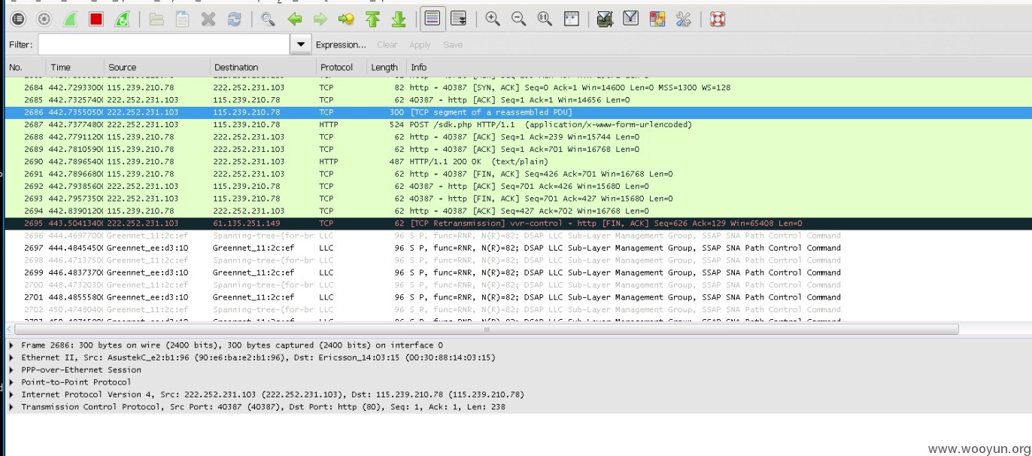Expand the Ethernet II details row
Viewport: 1032px width, 456px height.
point(11,357)
